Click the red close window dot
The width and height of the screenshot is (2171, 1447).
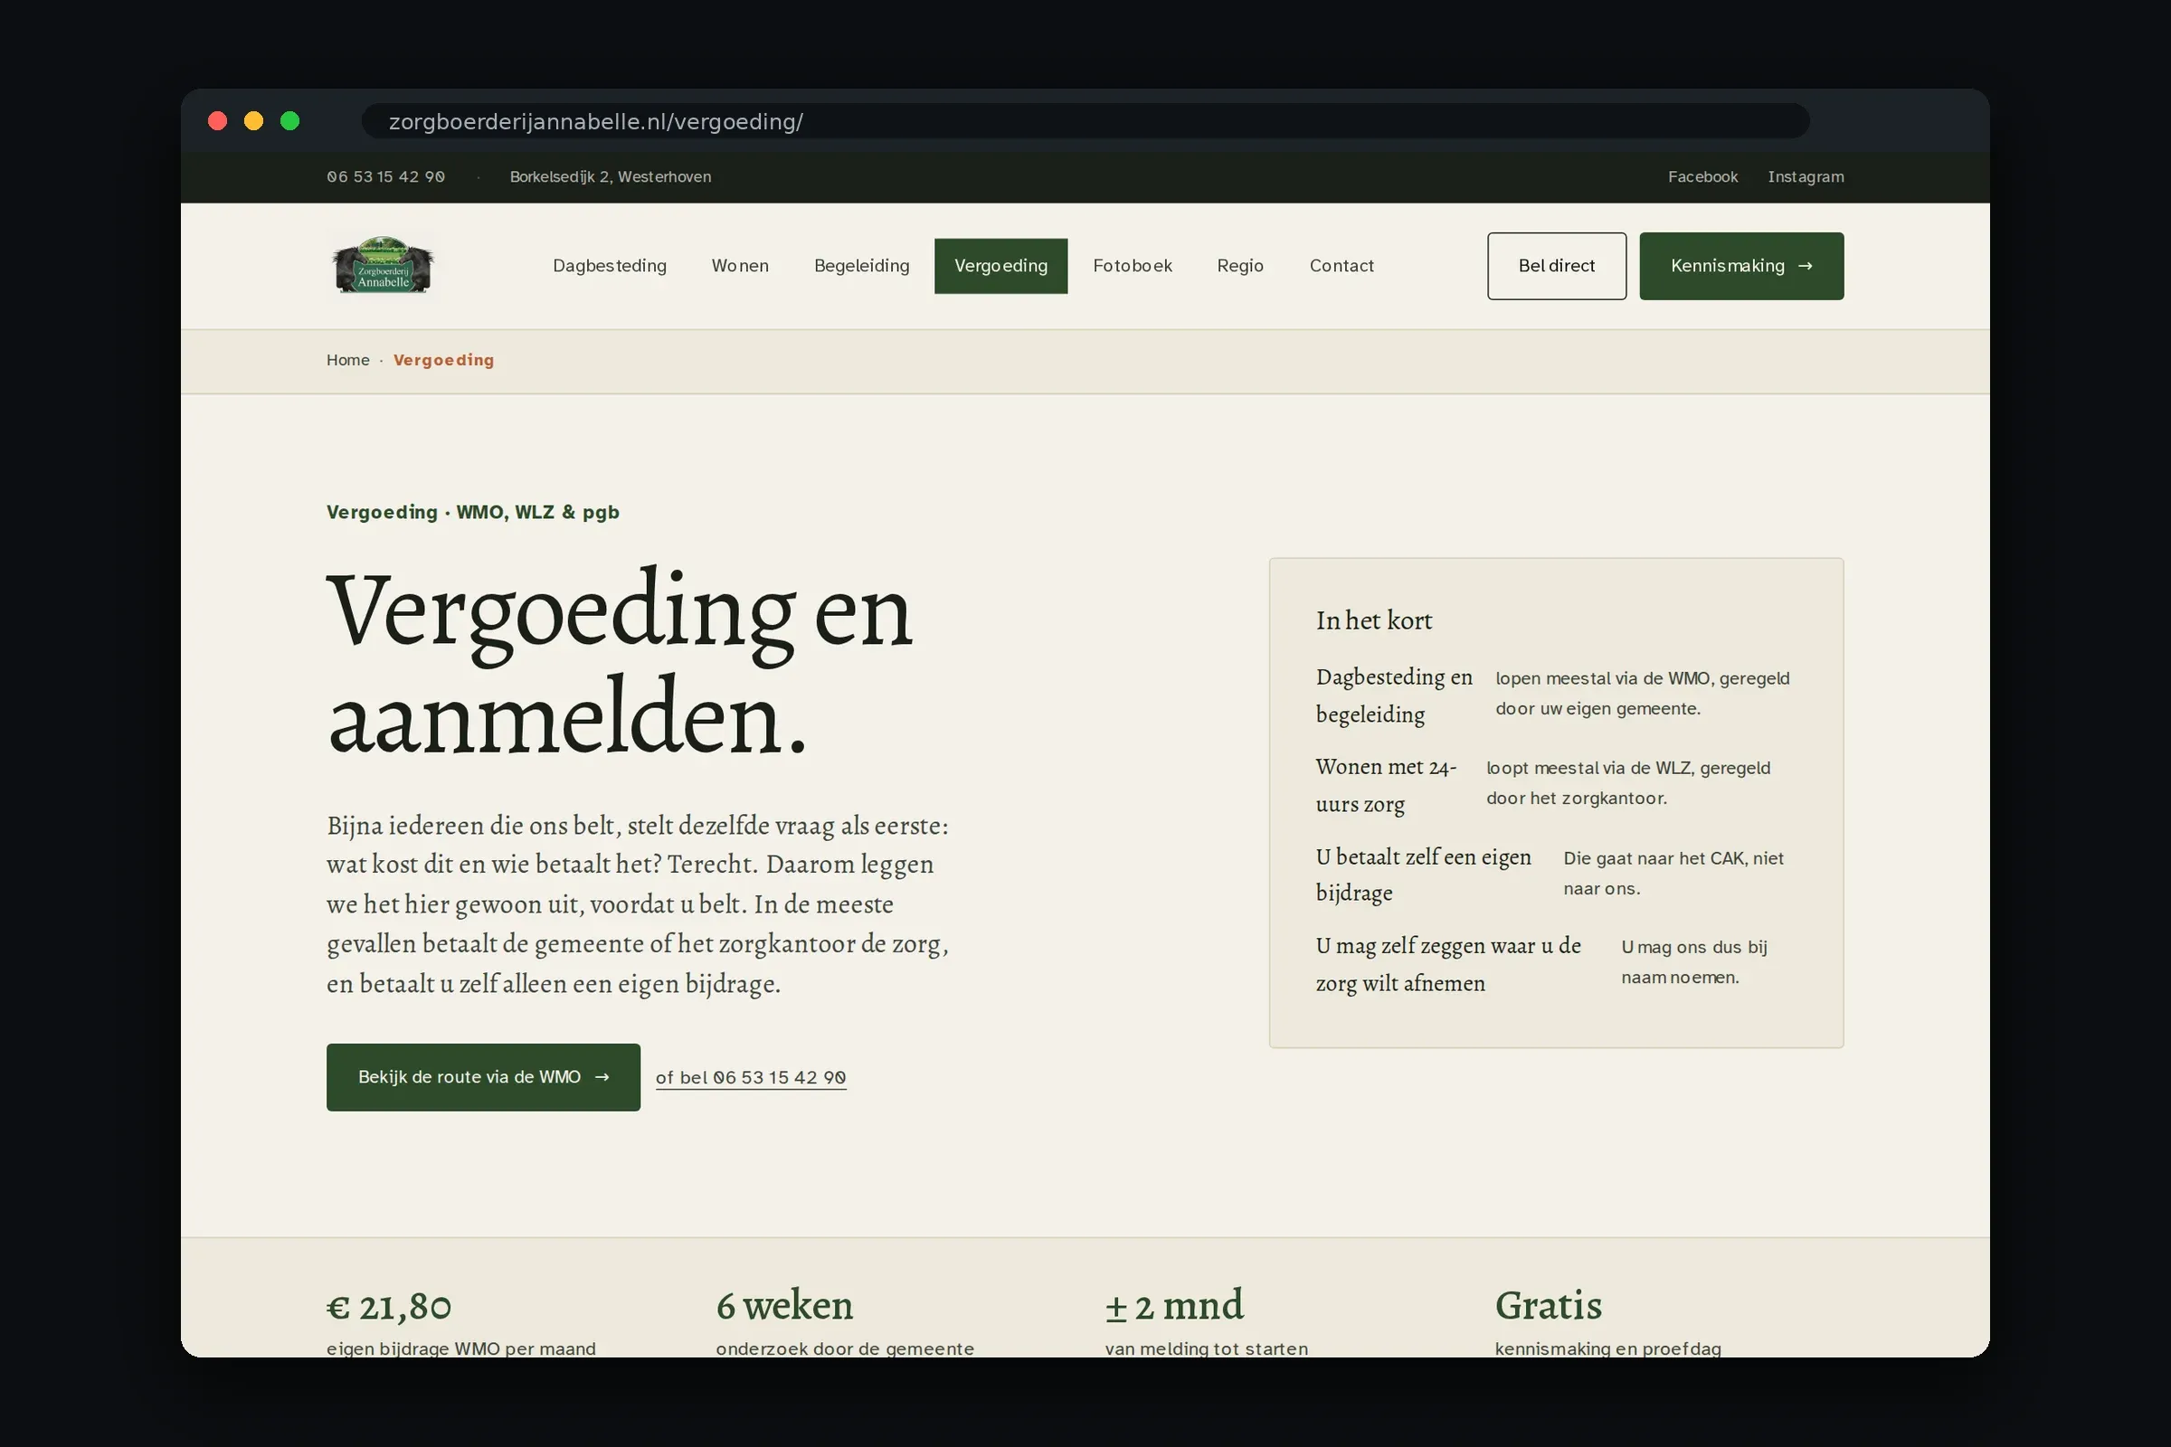[218, 121]
